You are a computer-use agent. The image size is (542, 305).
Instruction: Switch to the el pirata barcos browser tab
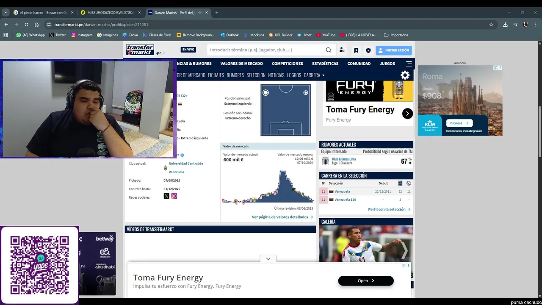click(43, 13)
